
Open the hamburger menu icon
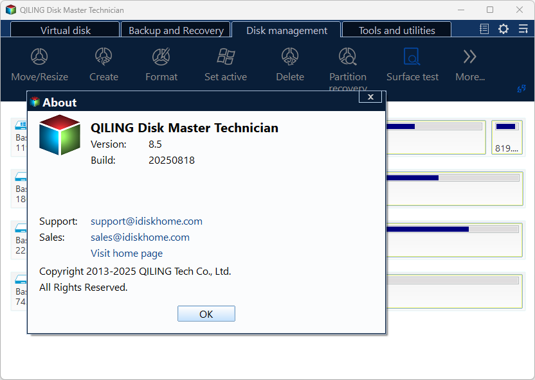point(523,29)
